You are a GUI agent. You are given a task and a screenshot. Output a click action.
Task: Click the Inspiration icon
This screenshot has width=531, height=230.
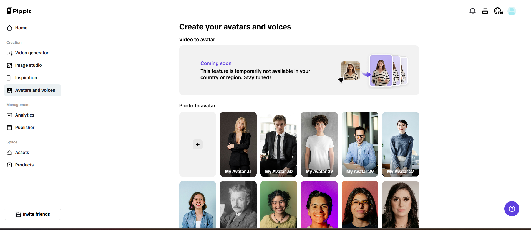pos(9,78)
